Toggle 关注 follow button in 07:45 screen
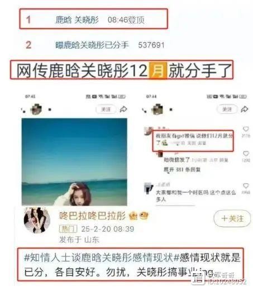253x291 pixels. pyautogui.click(x=106, y=109)
